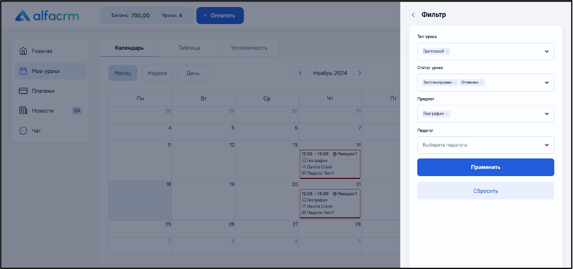Switch to the Таблица tab
This screenshot has height=269, width=573.
[x=189, y=48]
